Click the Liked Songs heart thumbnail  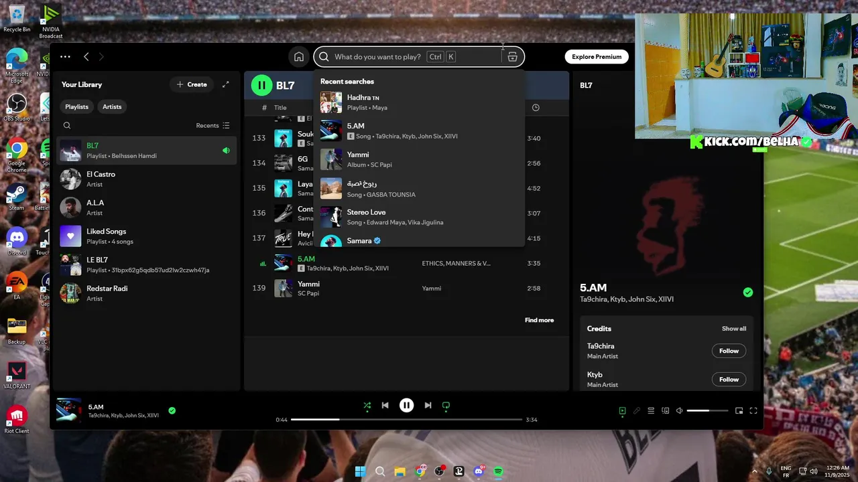click(x=71, y=236)
